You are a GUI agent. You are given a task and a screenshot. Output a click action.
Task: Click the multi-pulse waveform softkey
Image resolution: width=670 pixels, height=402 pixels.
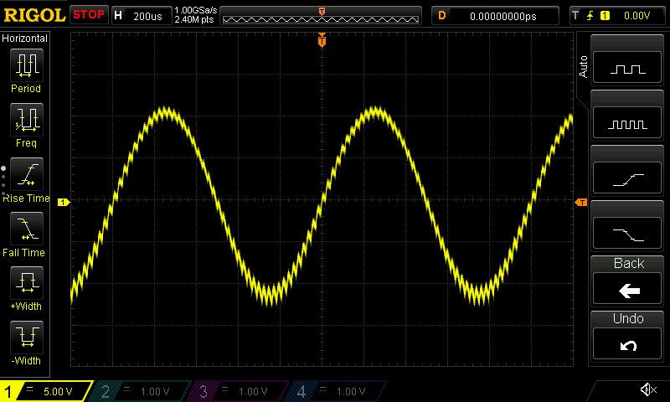(627, 122)
